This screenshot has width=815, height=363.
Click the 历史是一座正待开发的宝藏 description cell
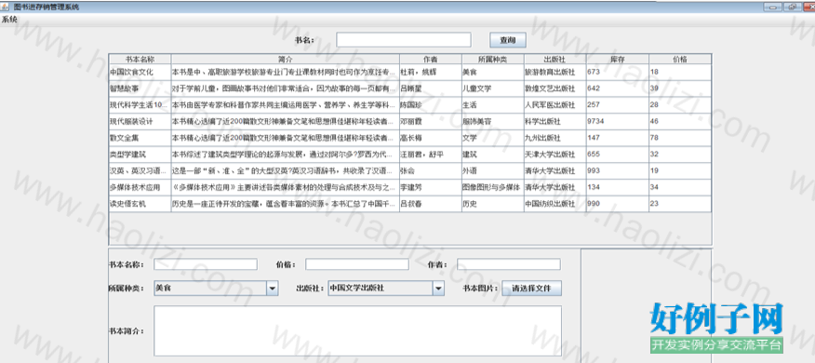pos(286,204)
